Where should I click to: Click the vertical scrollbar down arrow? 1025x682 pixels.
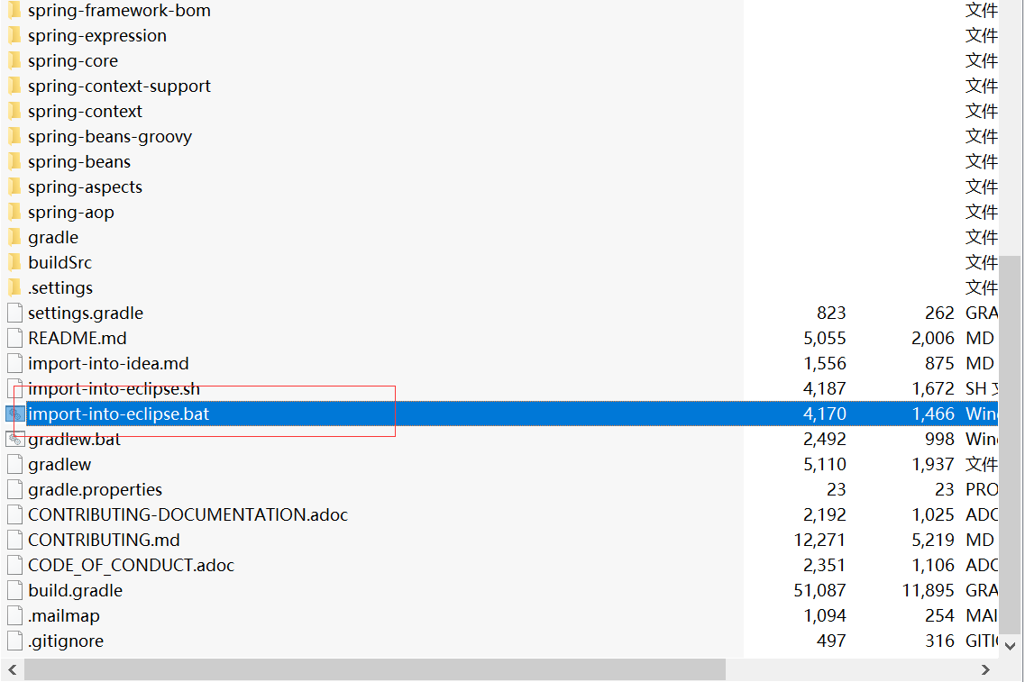point(1011,646)
